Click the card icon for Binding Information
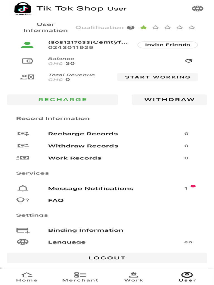 [23, 230]
